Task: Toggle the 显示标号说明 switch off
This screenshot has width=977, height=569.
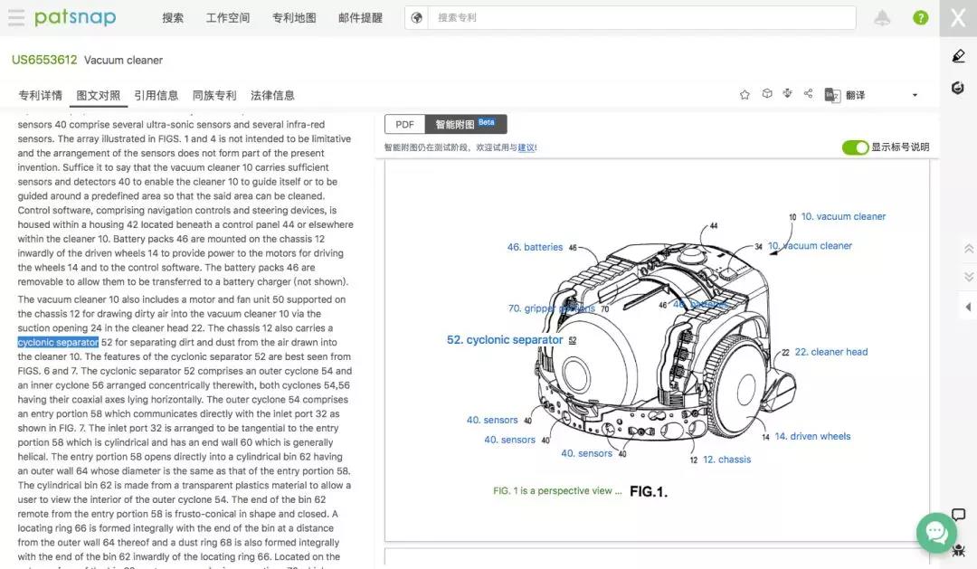Action: pyautogui.click(x=855, y=147)
